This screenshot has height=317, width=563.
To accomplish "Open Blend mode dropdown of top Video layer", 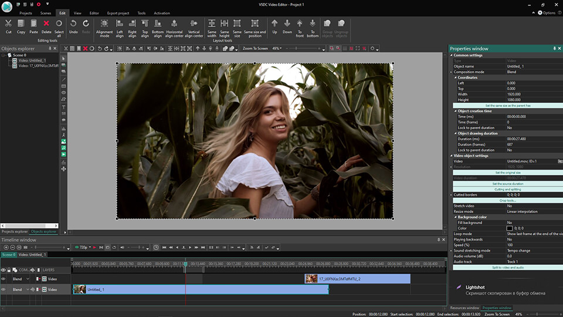I will (28, 279).
